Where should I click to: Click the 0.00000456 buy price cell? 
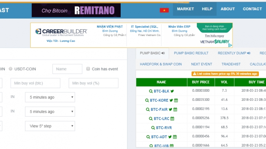point(201,136)
